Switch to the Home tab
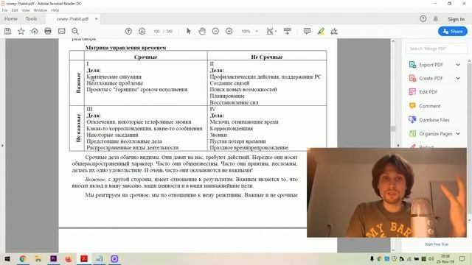The height and width of the screenshot is (265, 472). [x=11, y=18]
